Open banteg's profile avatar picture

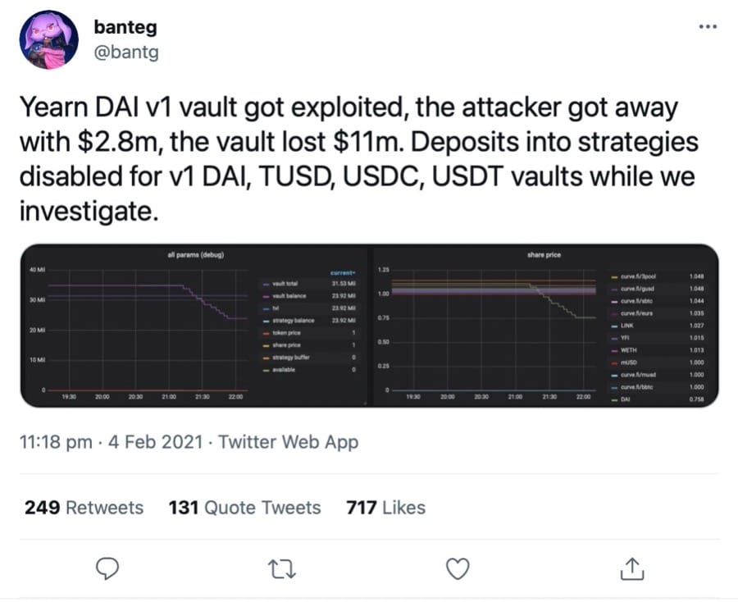[x=48, y=40]
